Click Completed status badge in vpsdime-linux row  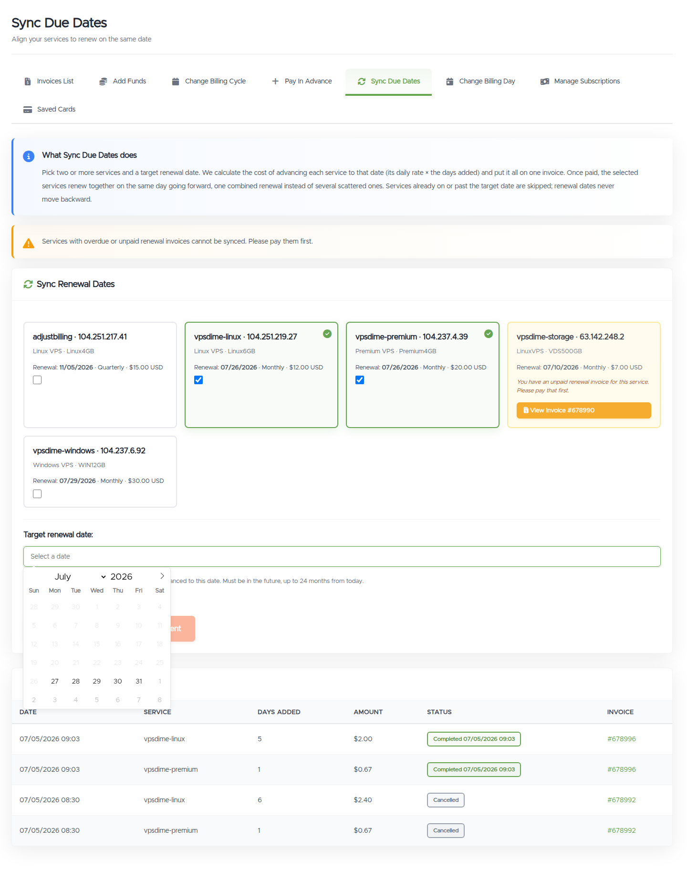pos(474,739)
